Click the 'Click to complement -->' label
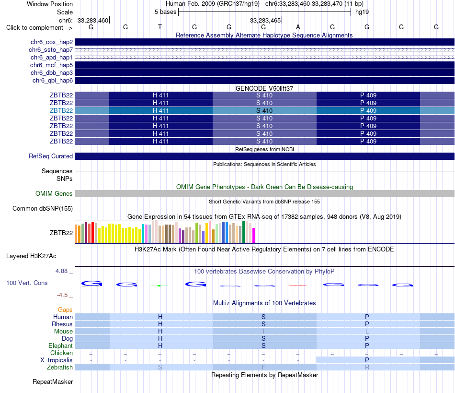 [x=39, y=28]
